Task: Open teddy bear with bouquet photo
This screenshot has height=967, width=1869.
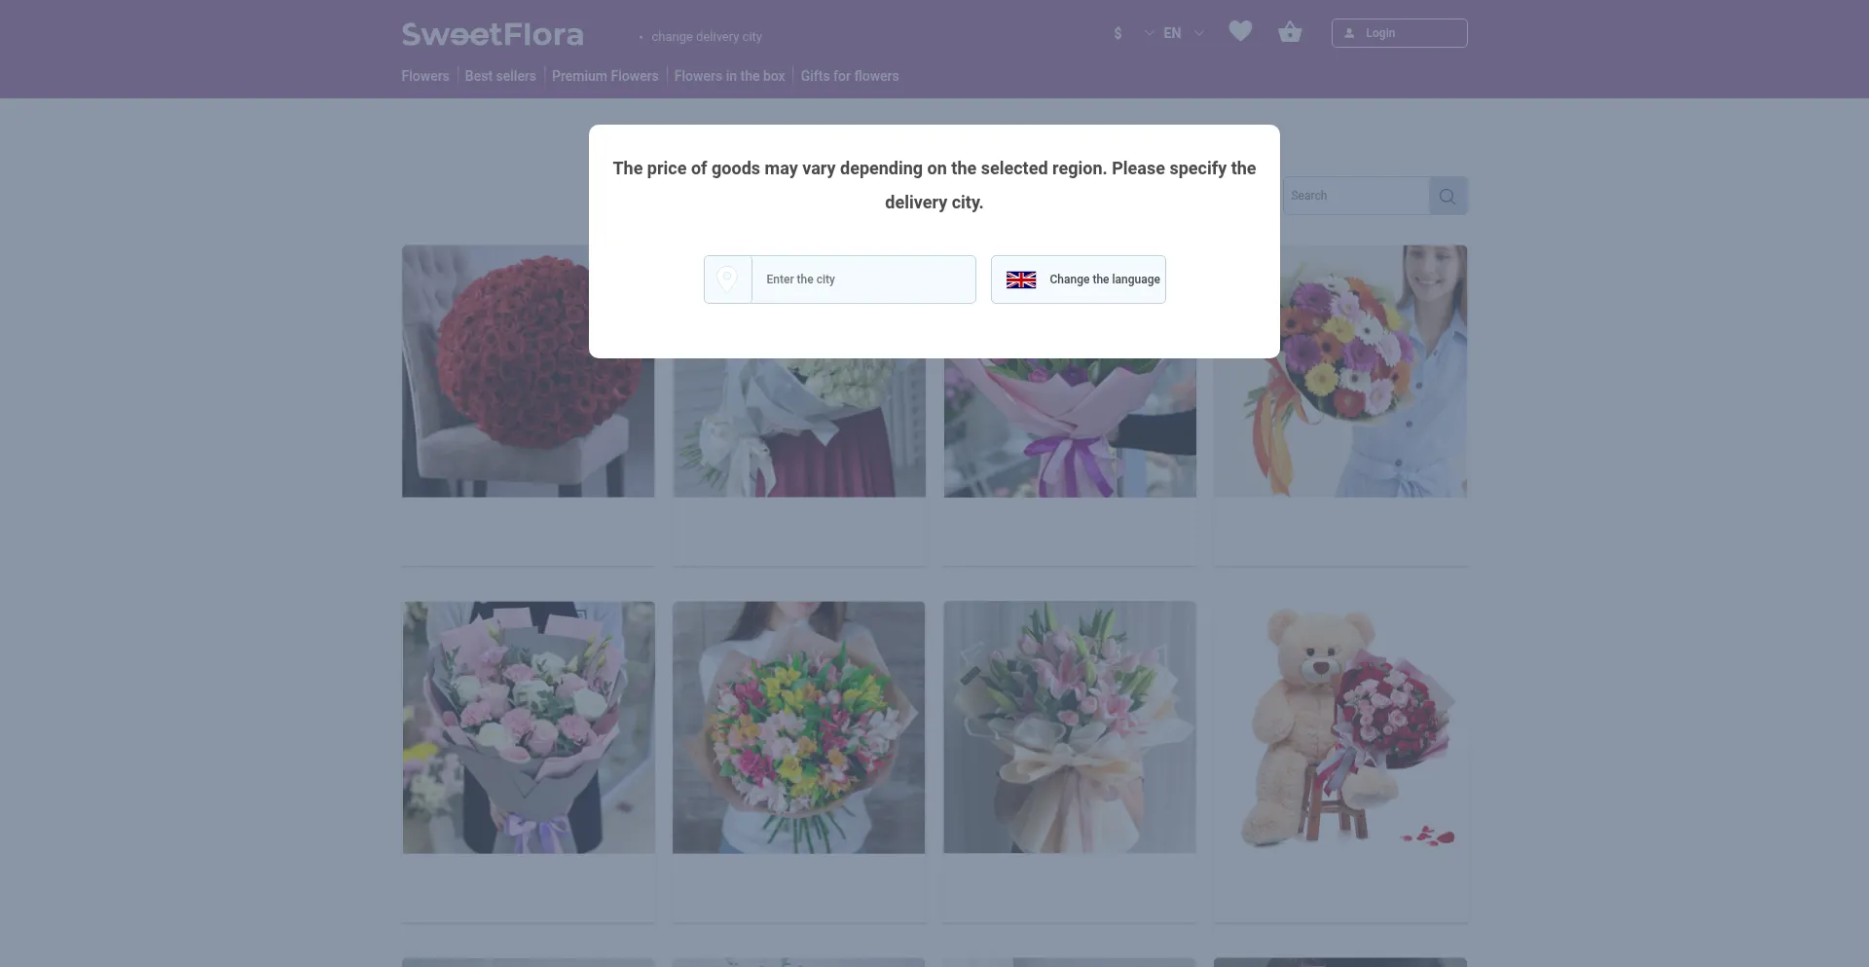Action: pyautogui.click(x=1340, y=727)
